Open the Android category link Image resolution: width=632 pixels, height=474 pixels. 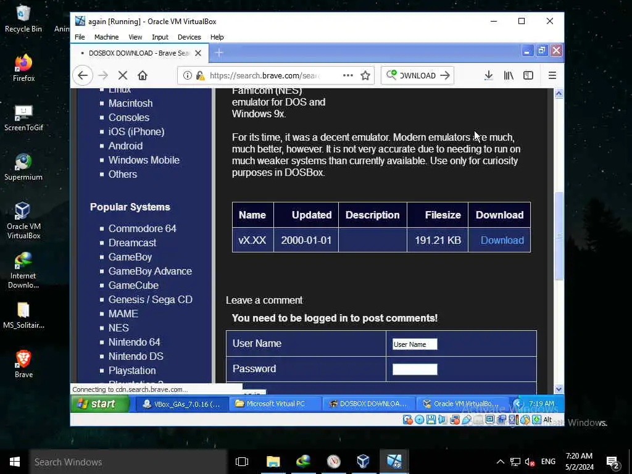click(x=125, y=146)
